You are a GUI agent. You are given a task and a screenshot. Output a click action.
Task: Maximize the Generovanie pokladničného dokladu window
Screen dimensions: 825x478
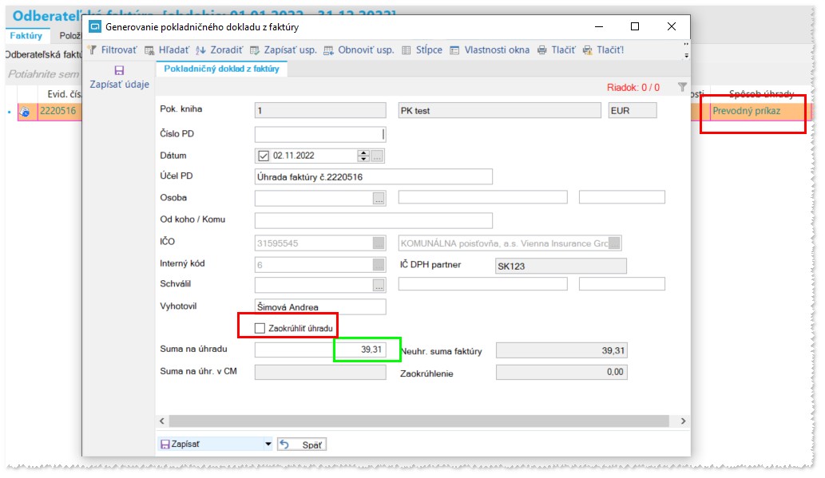click(635, 26)
